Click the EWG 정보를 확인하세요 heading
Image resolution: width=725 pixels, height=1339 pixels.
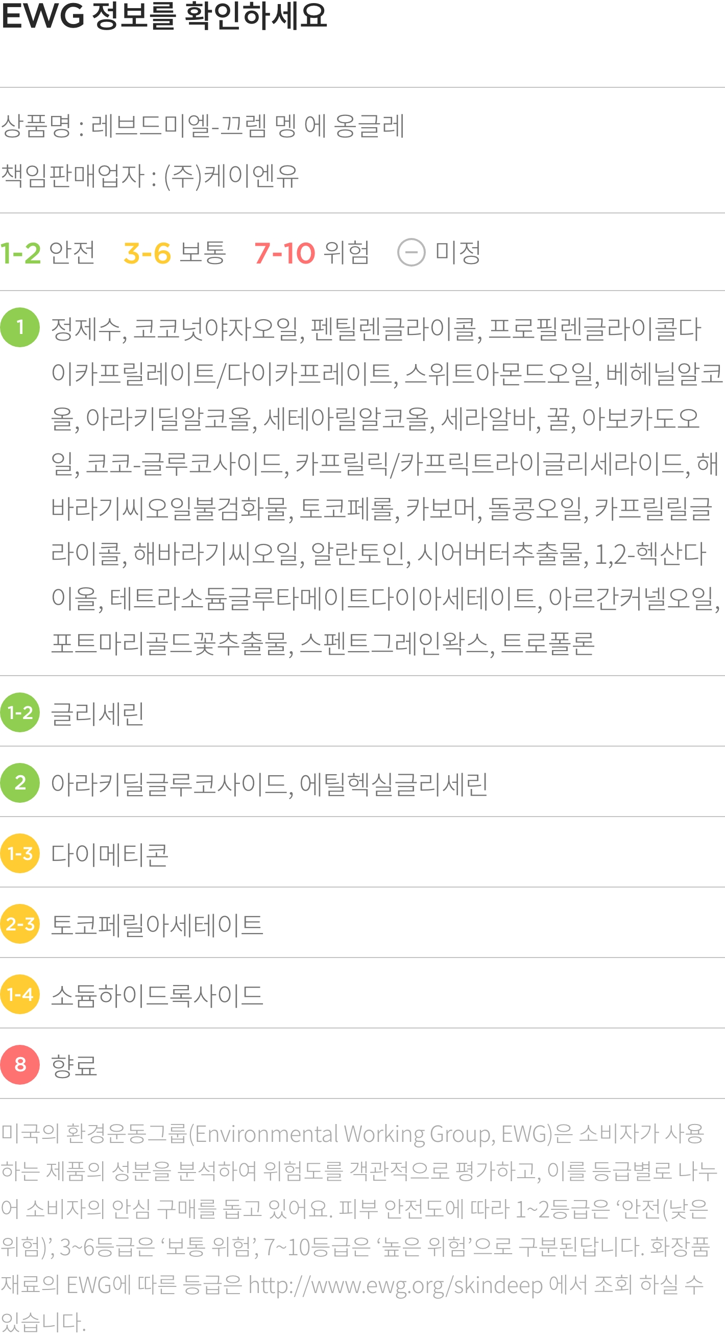(164, 16)
